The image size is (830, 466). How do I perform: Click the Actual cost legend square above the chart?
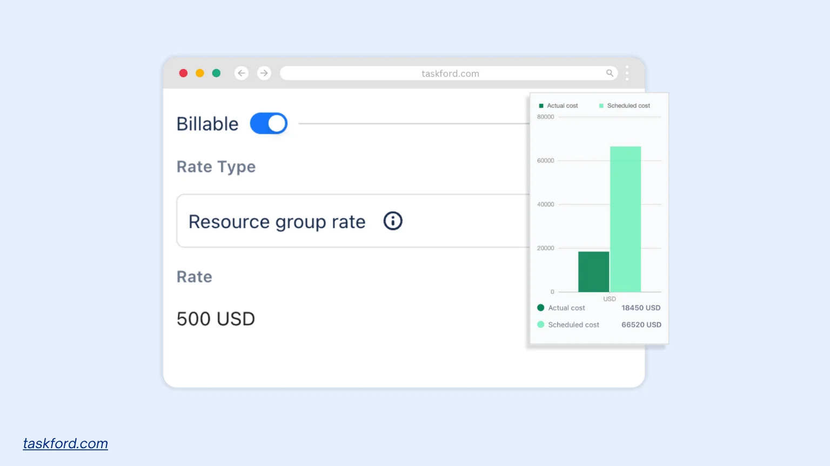coord(541,105)
